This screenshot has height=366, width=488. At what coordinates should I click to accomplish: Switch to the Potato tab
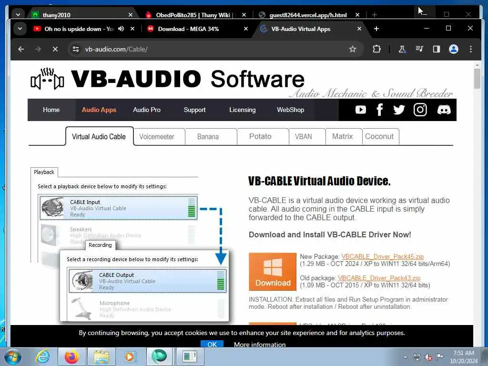[x=260, y=136]
